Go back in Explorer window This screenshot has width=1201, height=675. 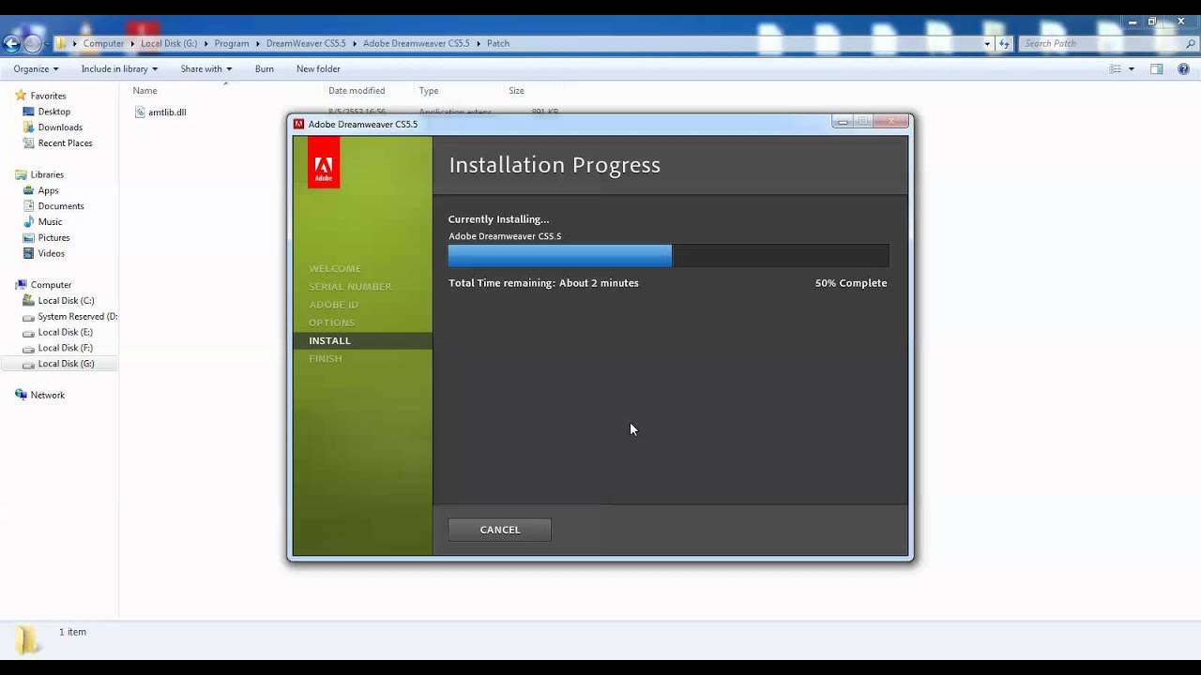click(11, 43)
